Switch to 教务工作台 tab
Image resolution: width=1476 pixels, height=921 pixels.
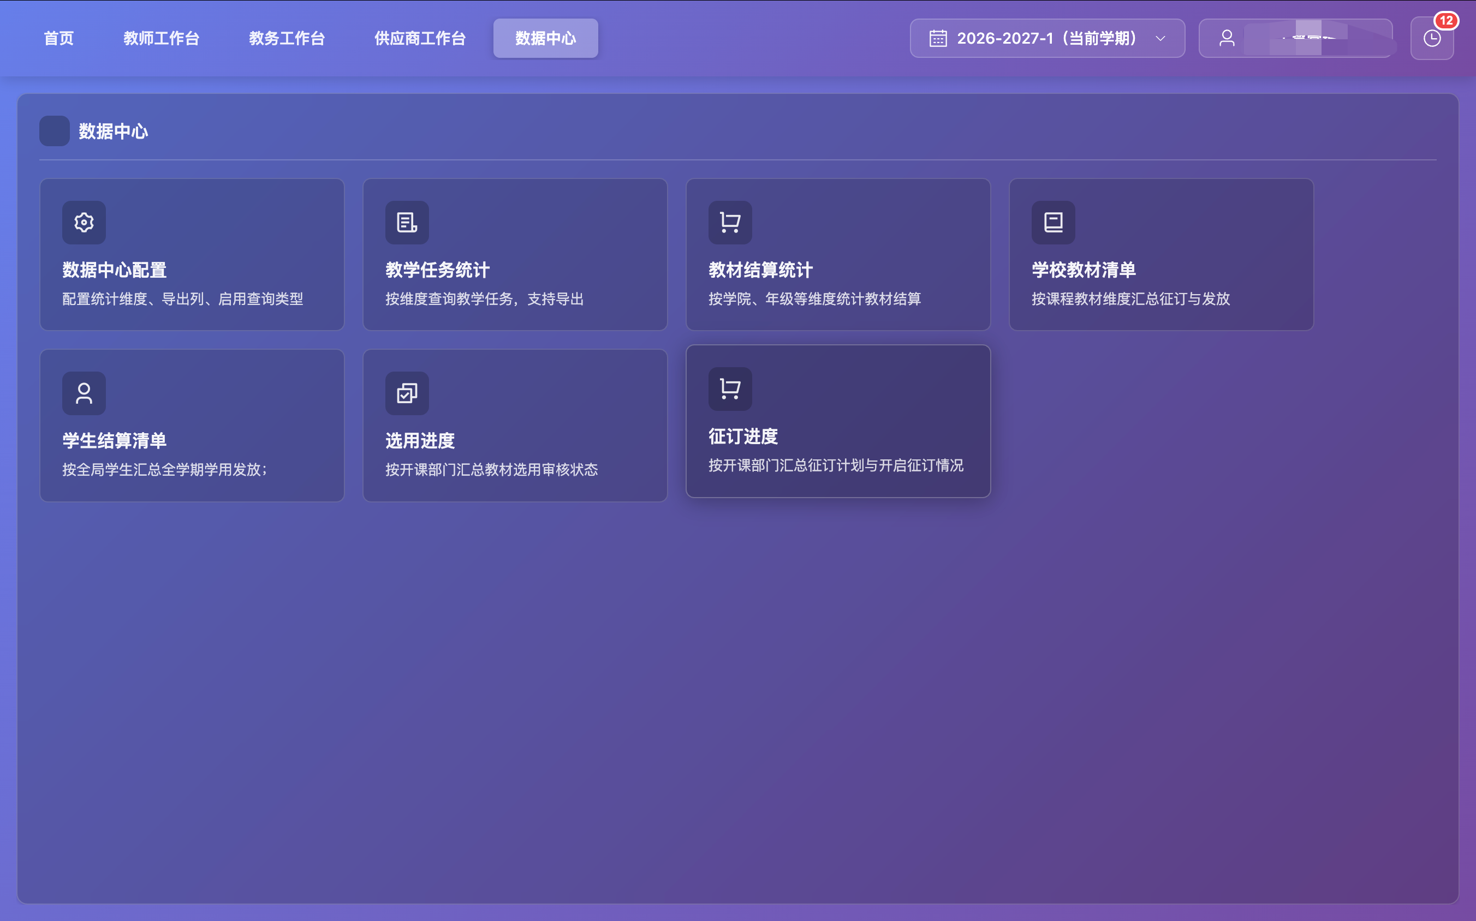(287, 38)
